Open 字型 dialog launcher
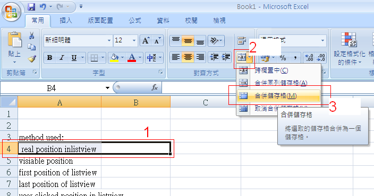This screenshot has height=196, width=374. tap(161, 72)
